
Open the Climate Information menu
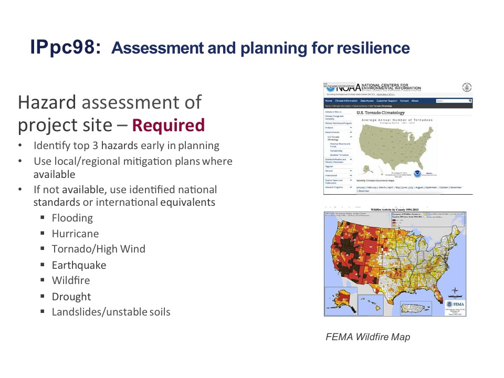tap(346, 100)
